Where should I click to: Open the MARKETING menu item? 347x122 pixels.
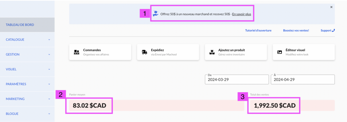27,99
